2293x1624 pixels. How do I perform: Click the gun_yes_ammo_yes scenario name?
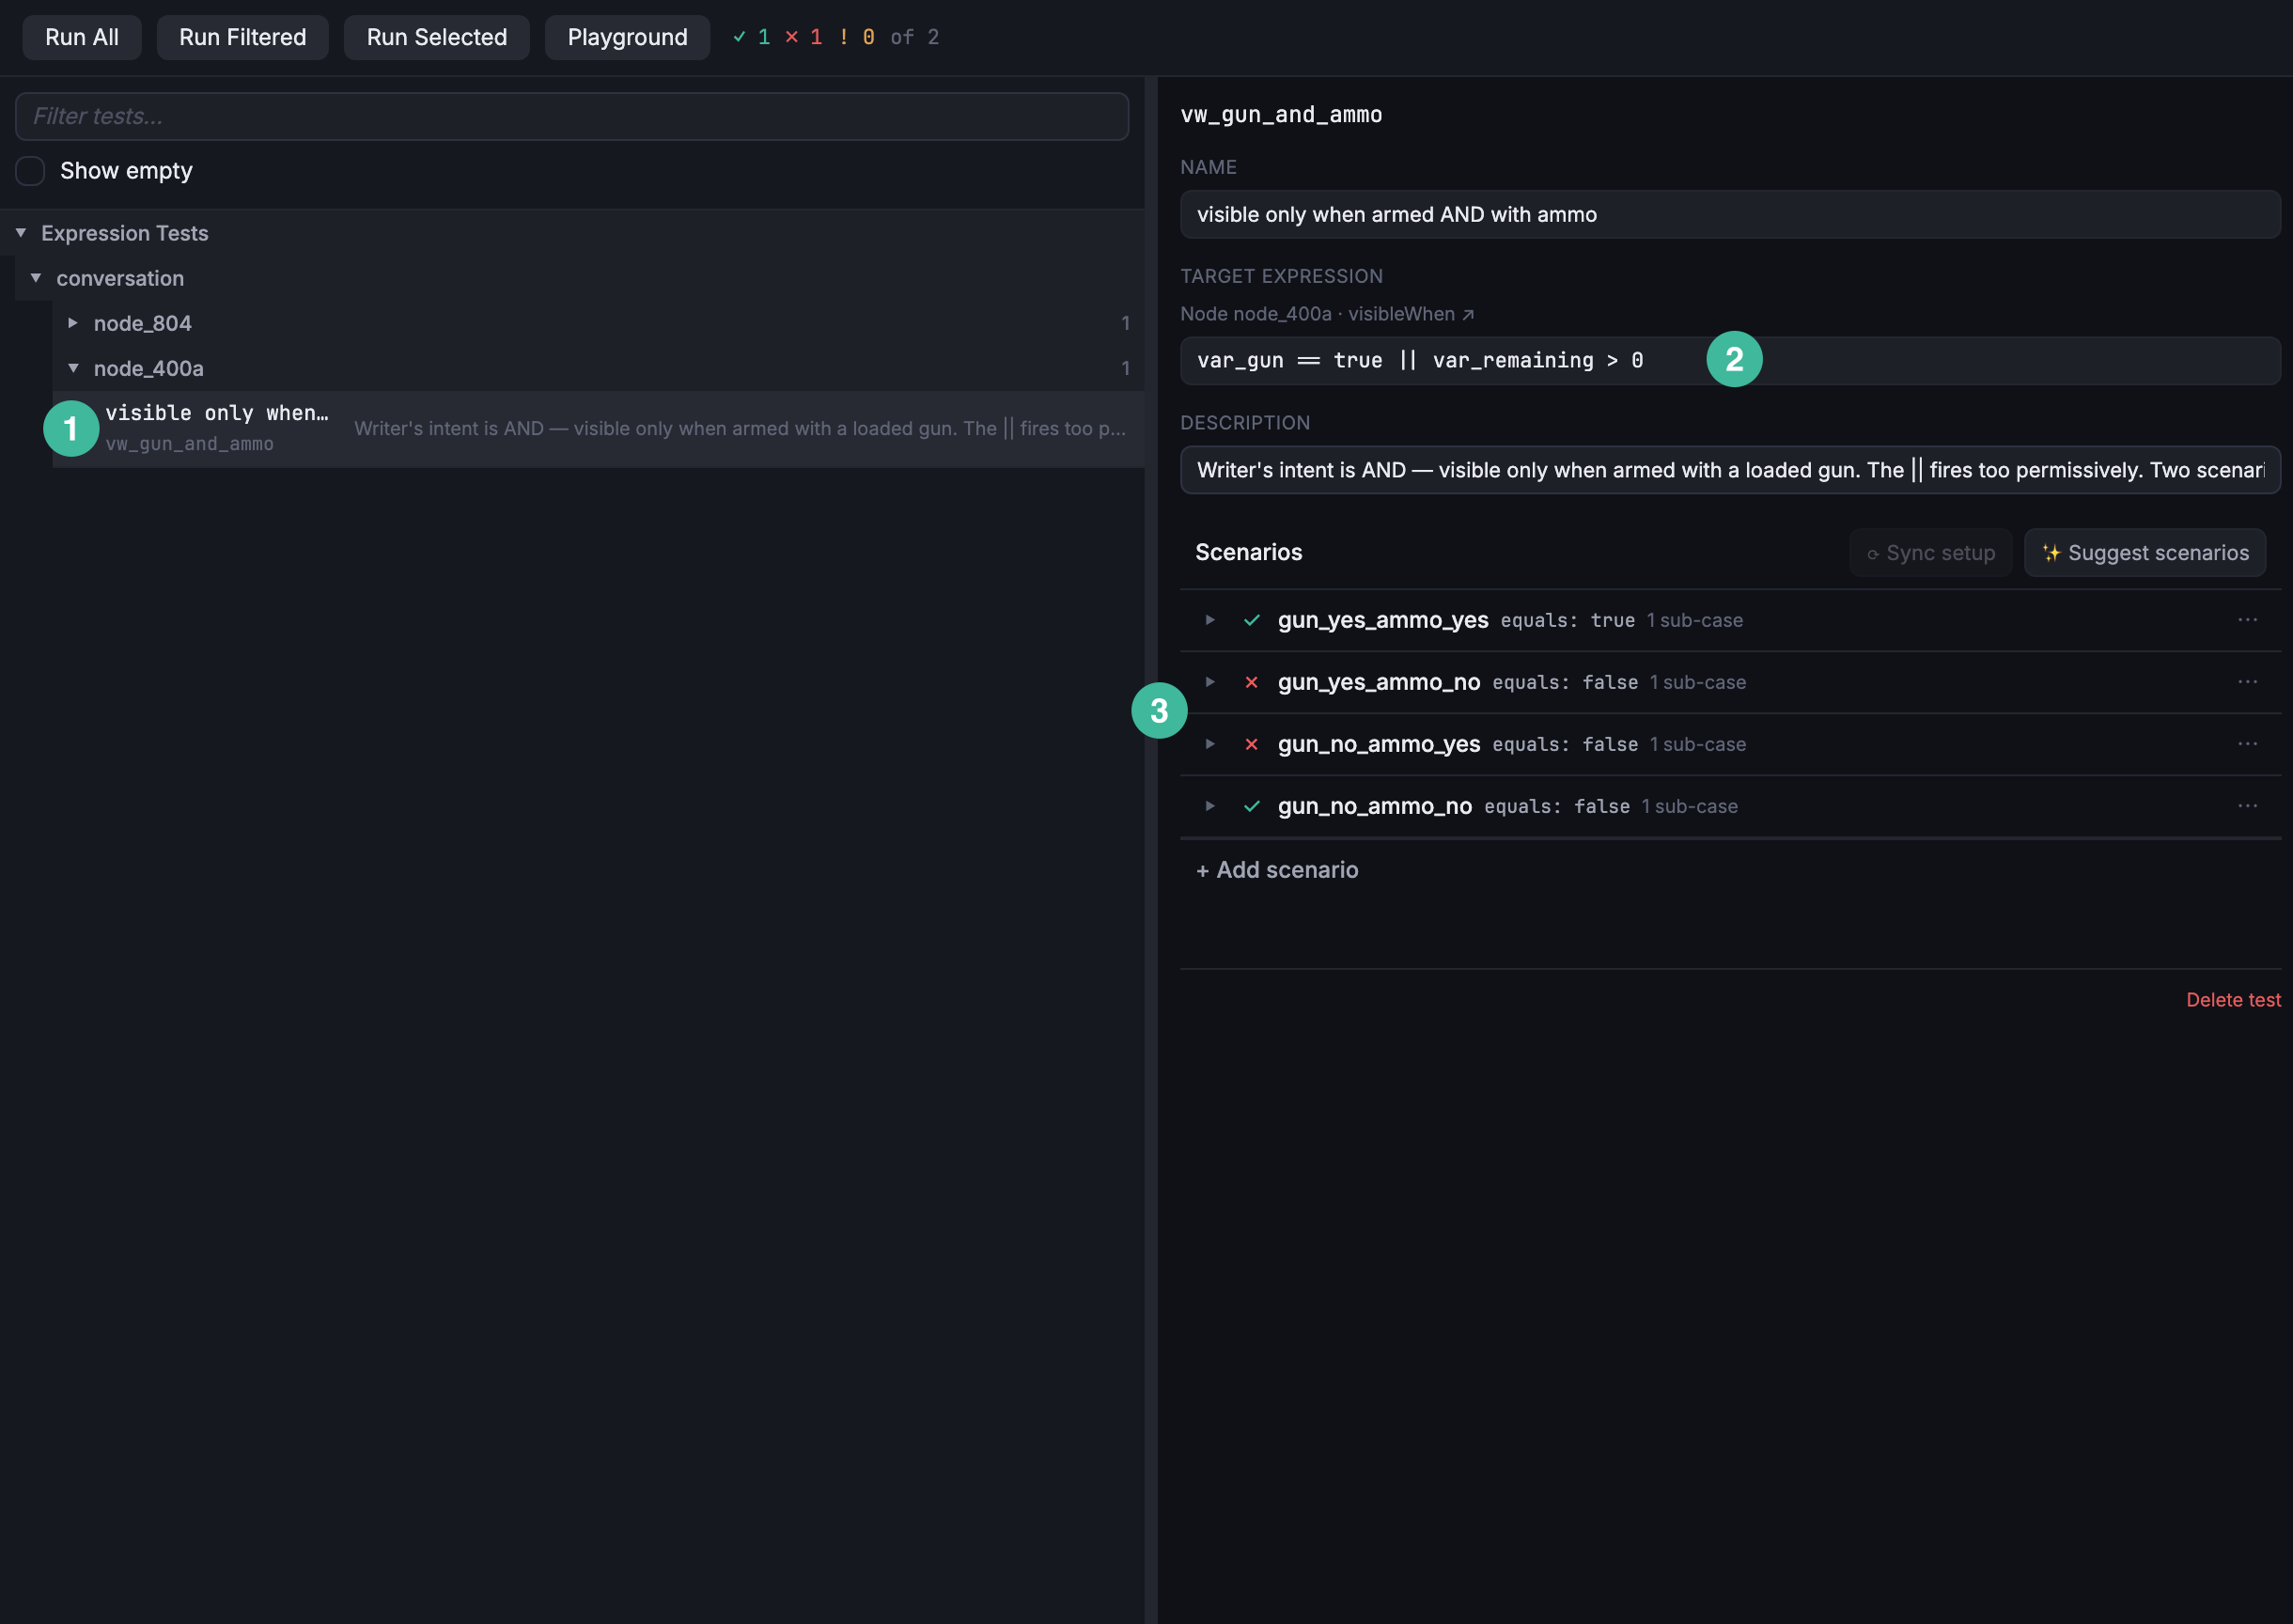point(1383,620)
